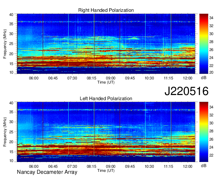
Task: Click the Left Handed Polarization spectrogram image
Action: (x=106, y=132)
